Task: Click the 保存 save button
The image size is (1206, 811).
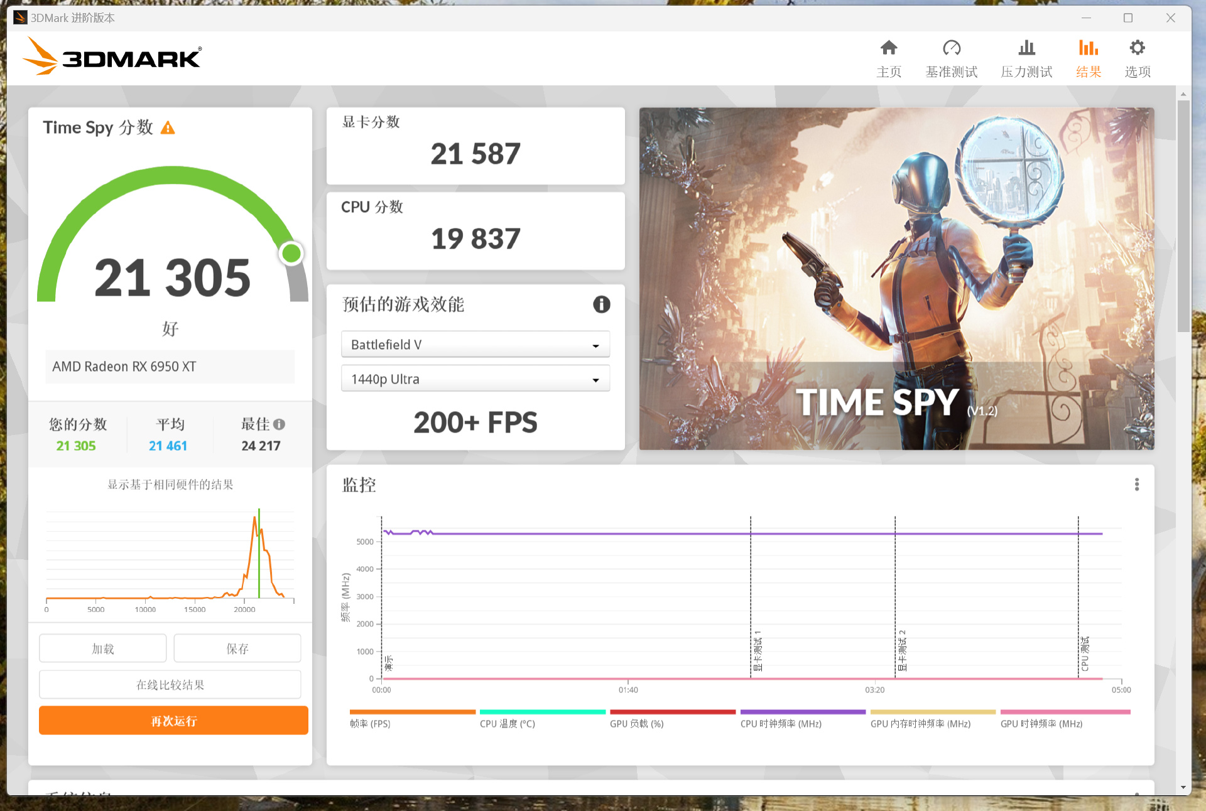Action: 237,648
